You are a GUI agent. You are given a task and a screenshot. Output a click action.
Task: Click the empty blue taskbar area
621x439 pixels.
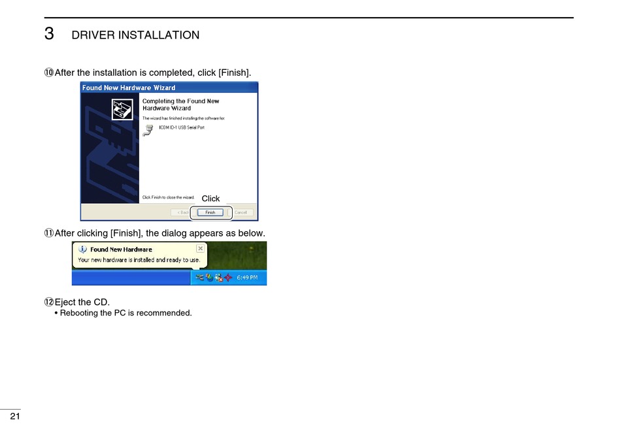click(131, 279)
